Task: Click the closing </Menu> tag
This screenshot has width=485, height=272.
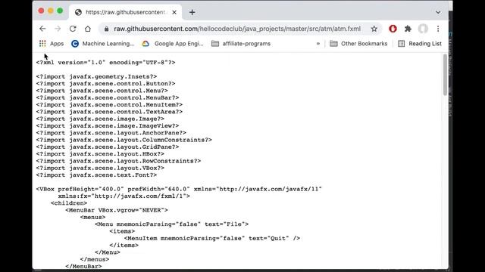Action: click(x=108, y=252)
